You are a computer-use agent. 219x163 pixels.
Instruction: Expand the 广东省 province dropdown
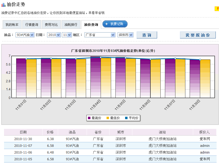click(x=100, y=34)
